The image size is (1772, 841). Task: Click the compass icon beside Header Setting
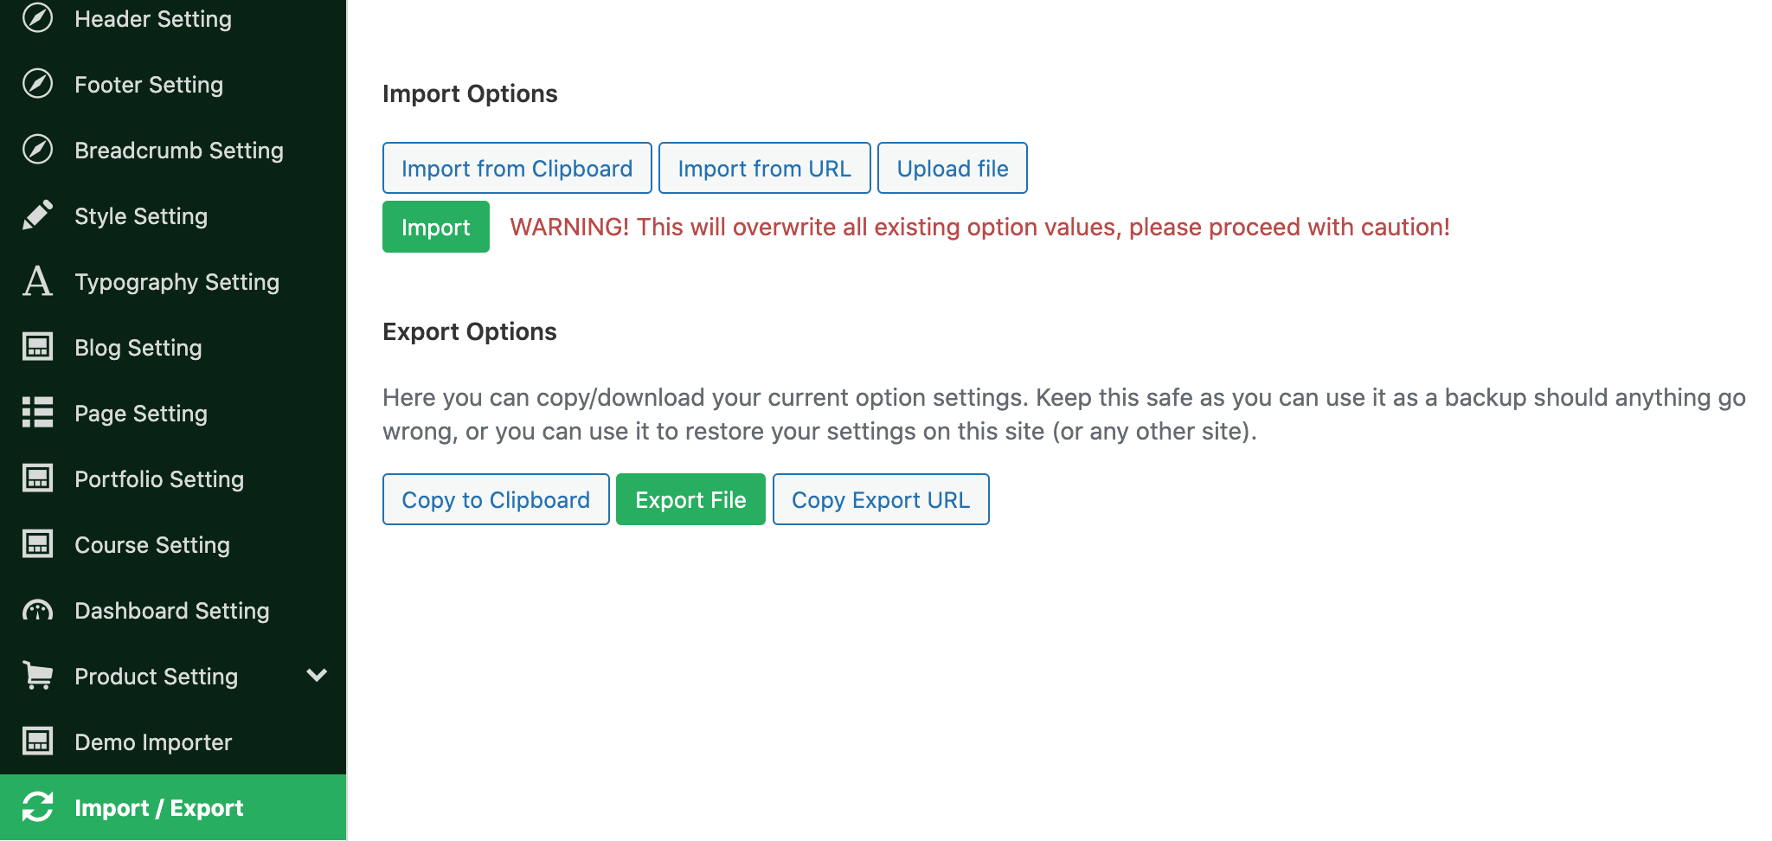point(37,18)
